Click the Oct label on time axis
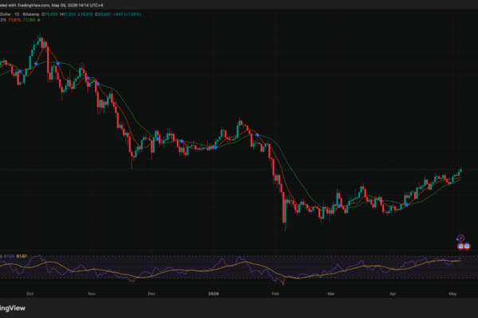 click(x=30, y=293)
